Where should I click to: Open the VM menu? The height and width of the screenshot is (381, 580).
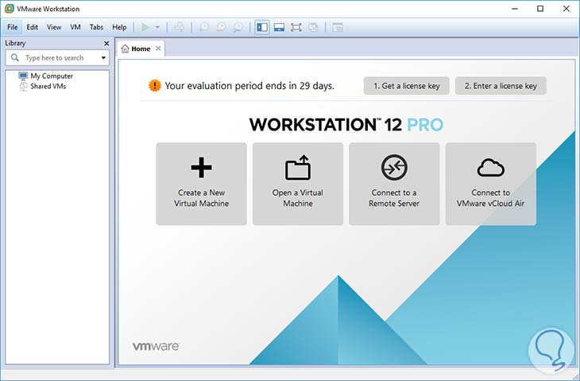tap(75, 27)
